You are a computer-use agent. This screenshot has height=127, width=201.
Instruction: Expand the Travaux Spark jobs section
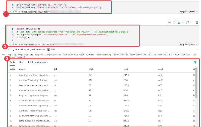8,49
